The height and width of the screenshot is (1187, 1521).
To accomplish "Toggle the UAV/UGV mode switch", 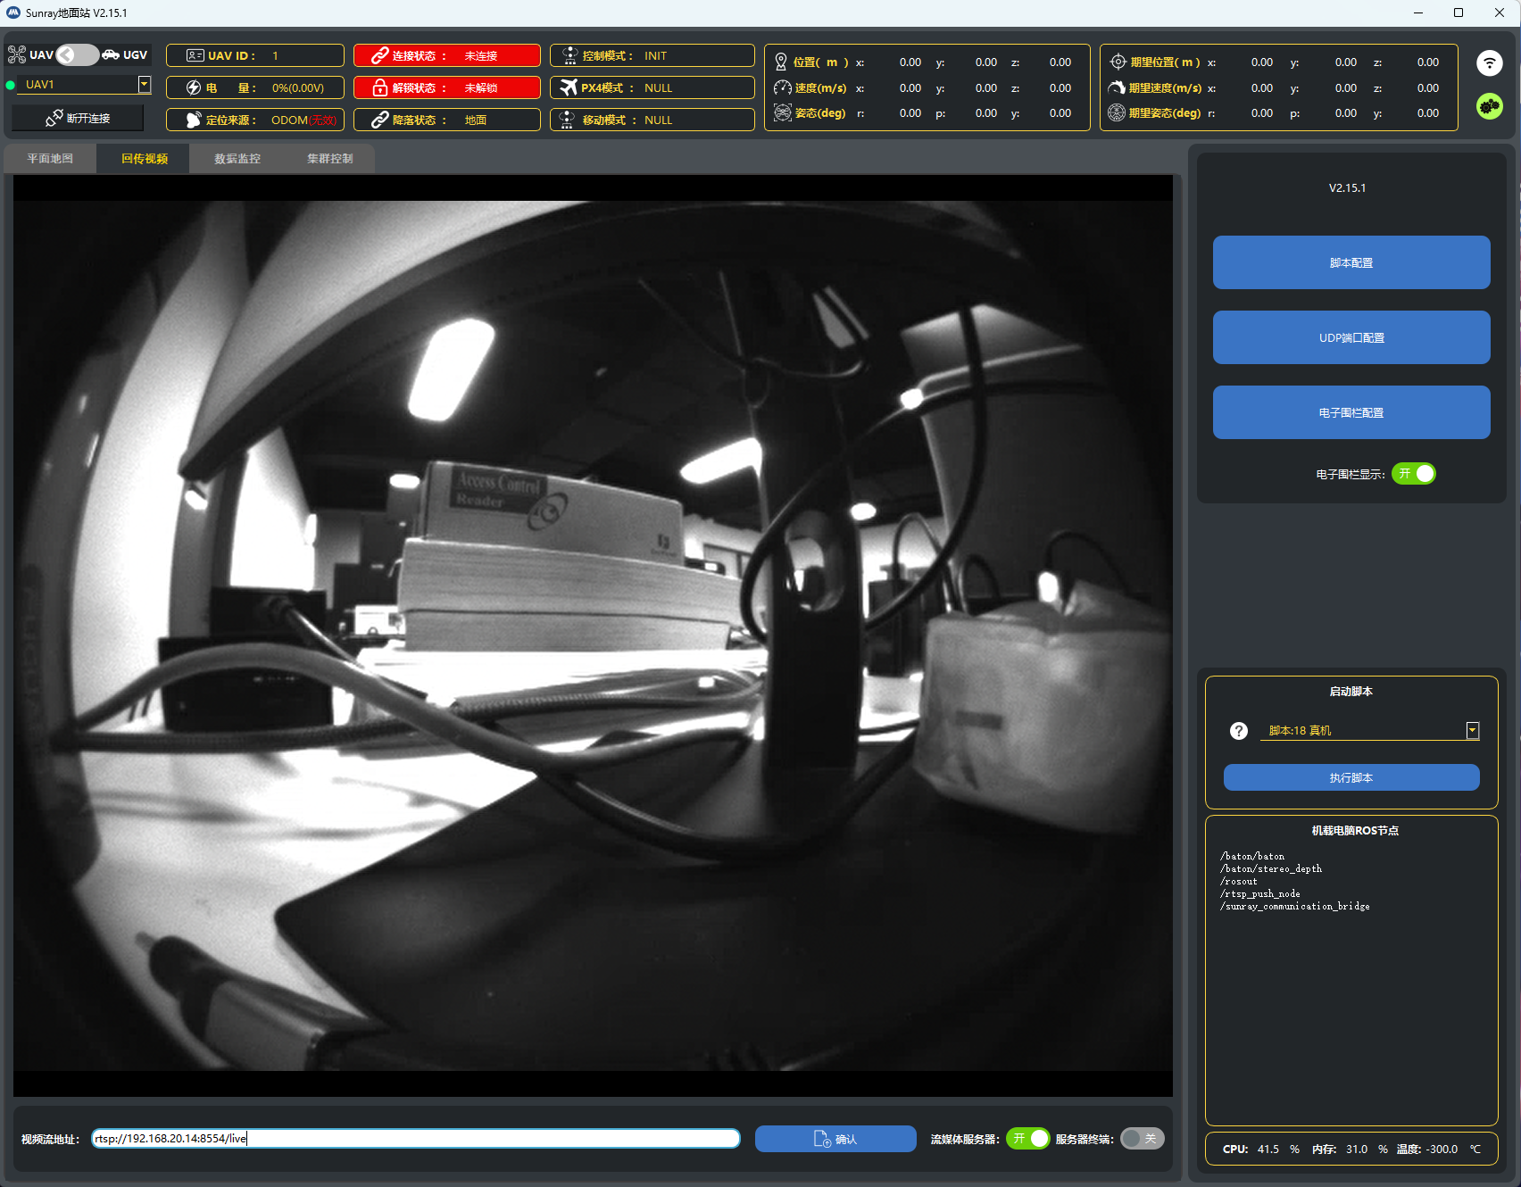I will click(78, 54).
